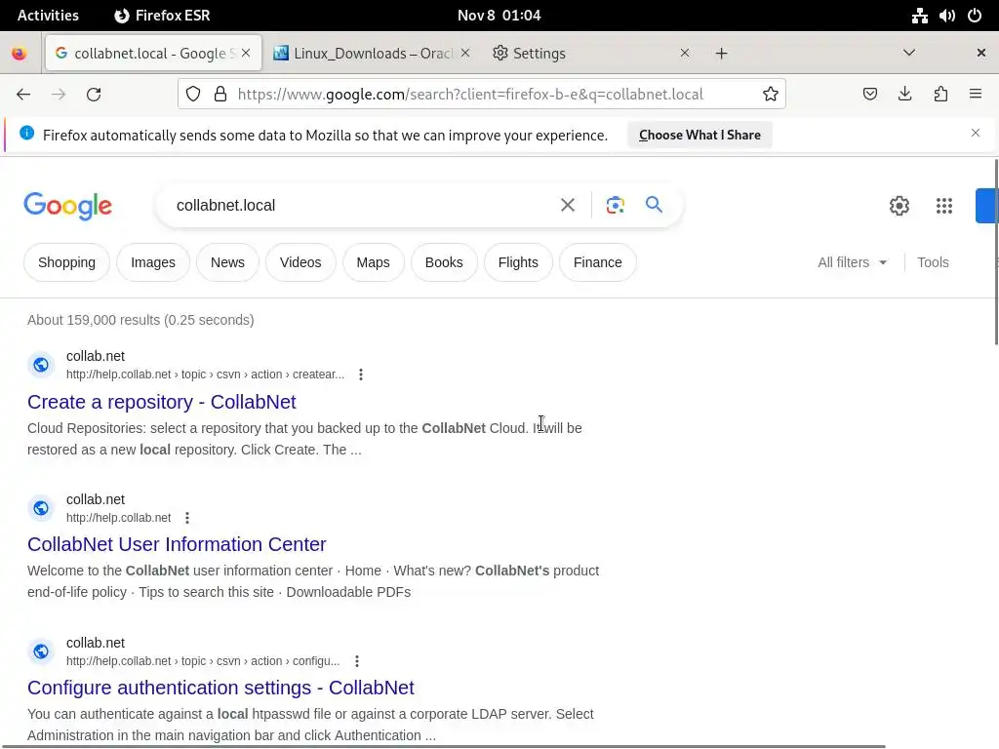
Task: Open the clock showing Nov 8 01:04
Action: (499, 16)
